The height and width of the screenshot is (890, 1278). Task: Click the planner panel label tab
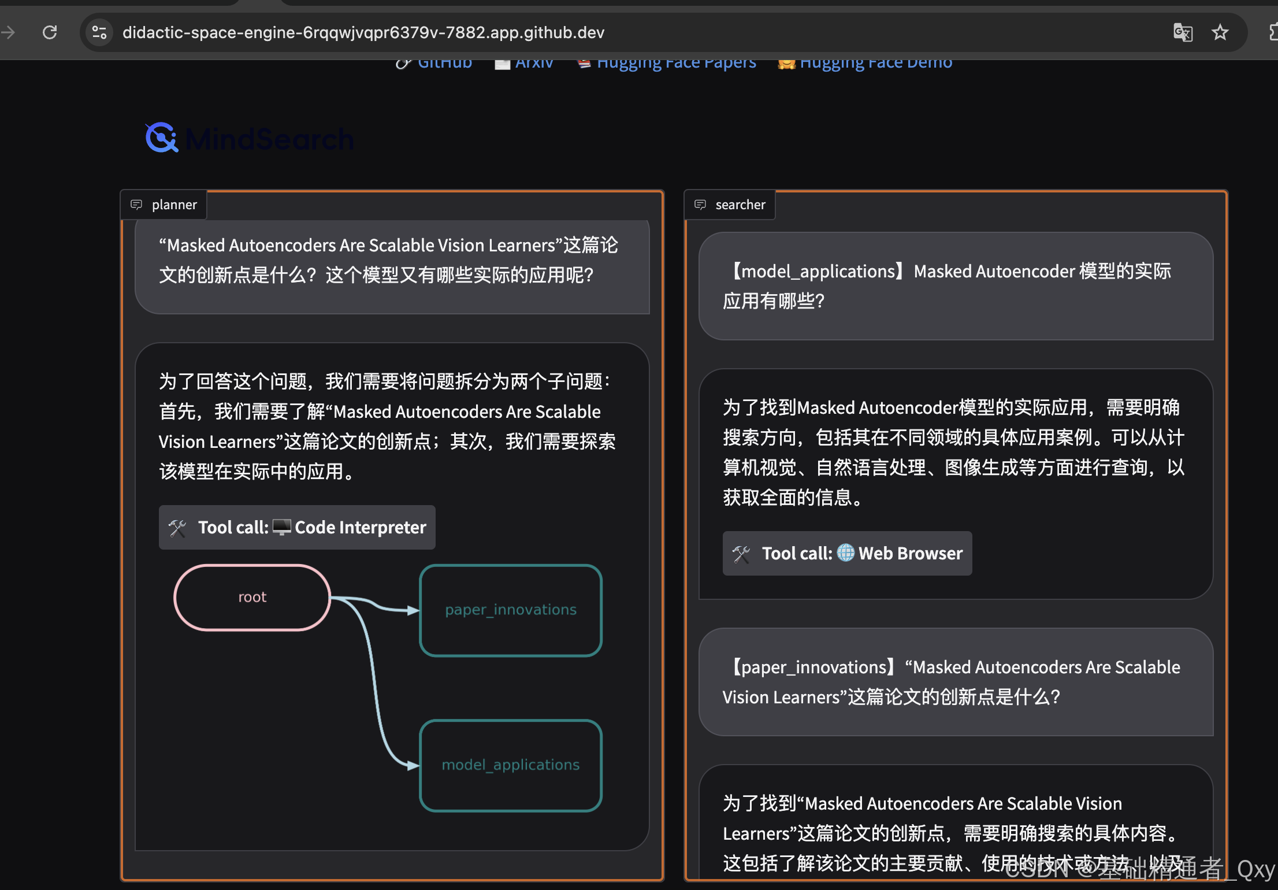pos(173,205)
